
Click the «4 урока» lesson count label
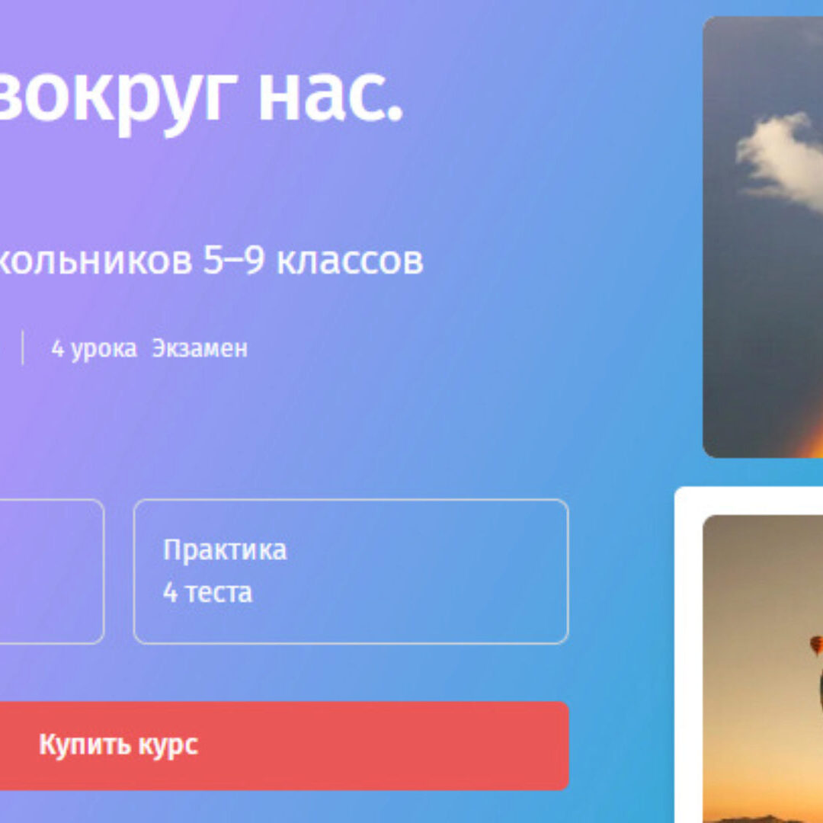pyautogui.click(x=94, y=348)
